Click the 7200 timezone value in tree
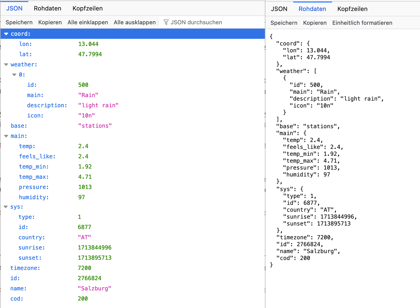 pyautogui.click(x=84, y=268)
